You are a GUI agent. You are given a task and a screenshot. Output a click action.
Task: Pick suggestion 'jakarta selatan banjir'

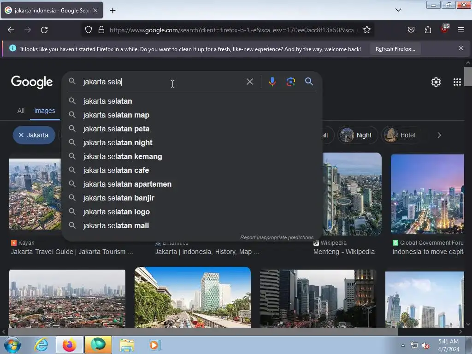192,198
